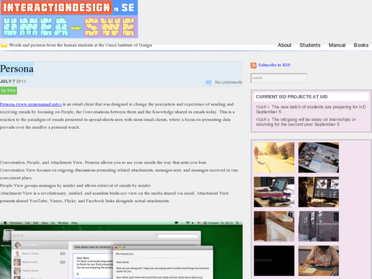Open the 'everything starts' brick building thumbnail

click(318, 226)
